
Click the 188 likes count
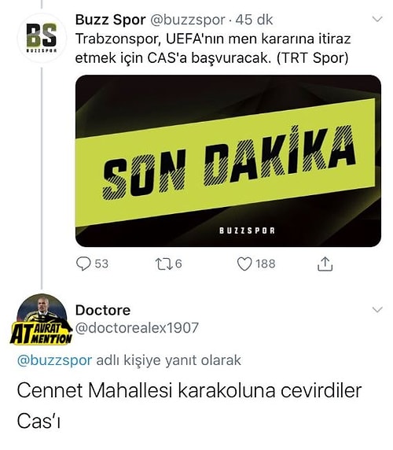(x=266, y=264)
